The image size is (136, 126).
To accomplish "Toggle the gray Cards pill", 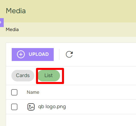I will pyautogui.click(x=23, y=76).
